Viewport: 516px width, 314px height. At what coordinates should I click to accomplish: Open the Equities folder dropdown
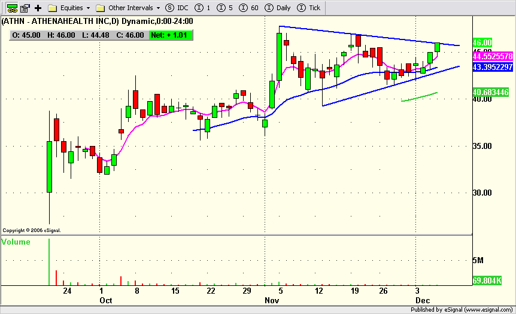click(x=69, y=8)
